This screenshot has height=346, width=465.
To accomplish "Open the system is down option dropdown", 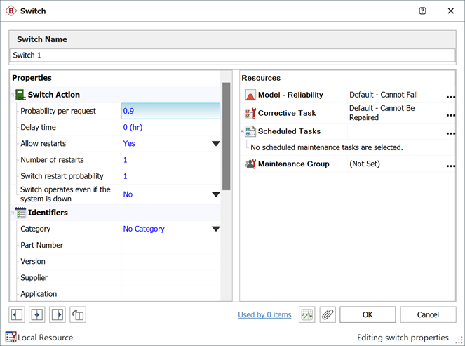I will pos(215,194).
